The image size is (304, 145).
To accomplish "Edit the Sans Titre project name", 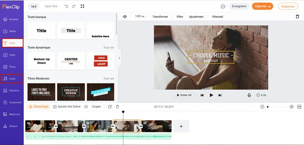I will tap(51, 6).
